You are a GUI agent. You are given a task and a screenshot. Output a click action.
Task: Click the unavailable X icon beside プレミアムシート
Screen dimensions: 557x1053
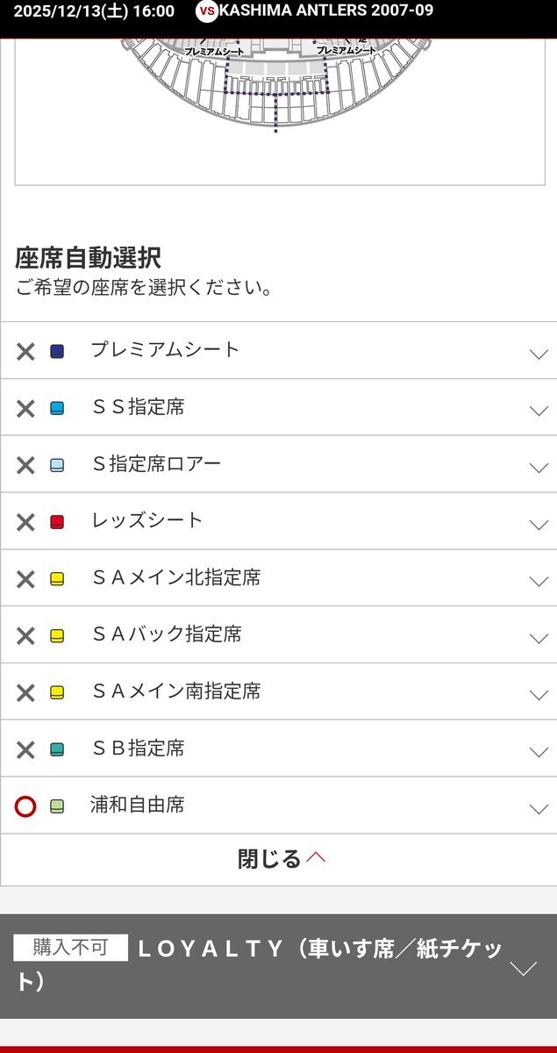25,352
